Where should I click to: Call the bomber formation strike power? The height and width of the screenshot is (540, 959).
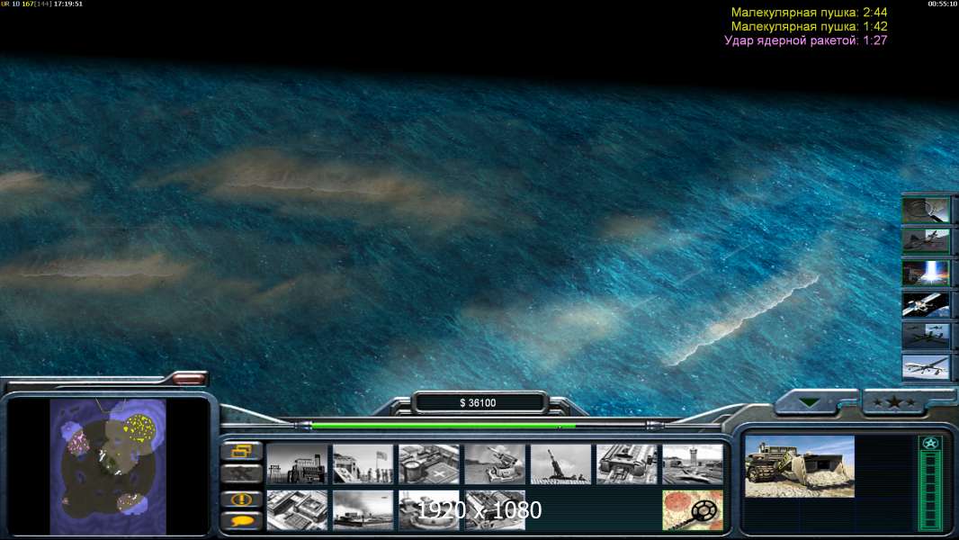pos(926,336)
